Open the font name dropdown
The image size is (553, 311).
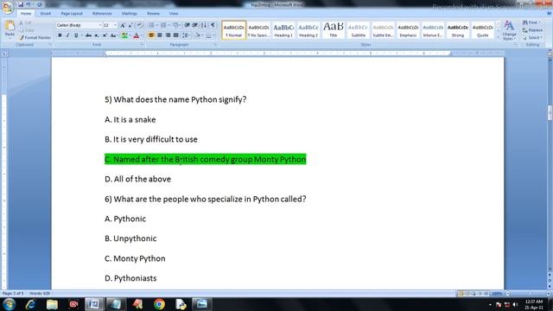[x=100, y=25]
